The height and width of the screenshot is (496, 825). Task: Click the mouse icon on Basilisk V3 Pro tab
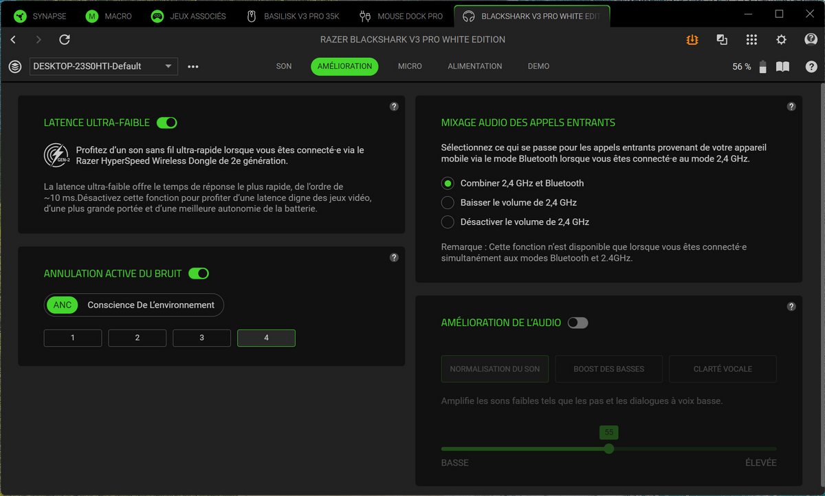[x=252, y=16]
